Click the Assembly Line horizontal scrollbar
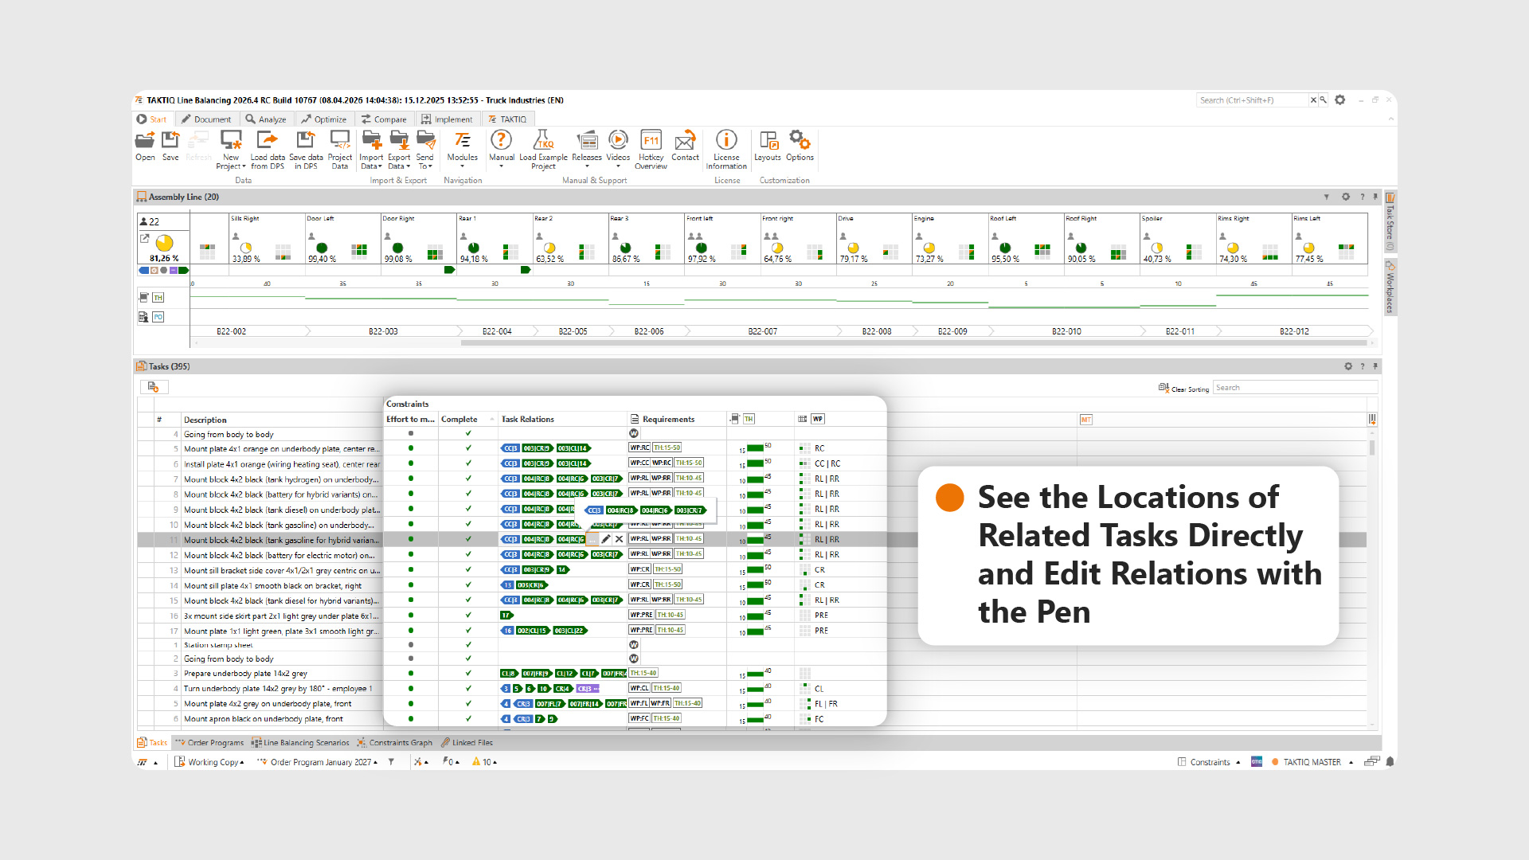 coord(914,343)
